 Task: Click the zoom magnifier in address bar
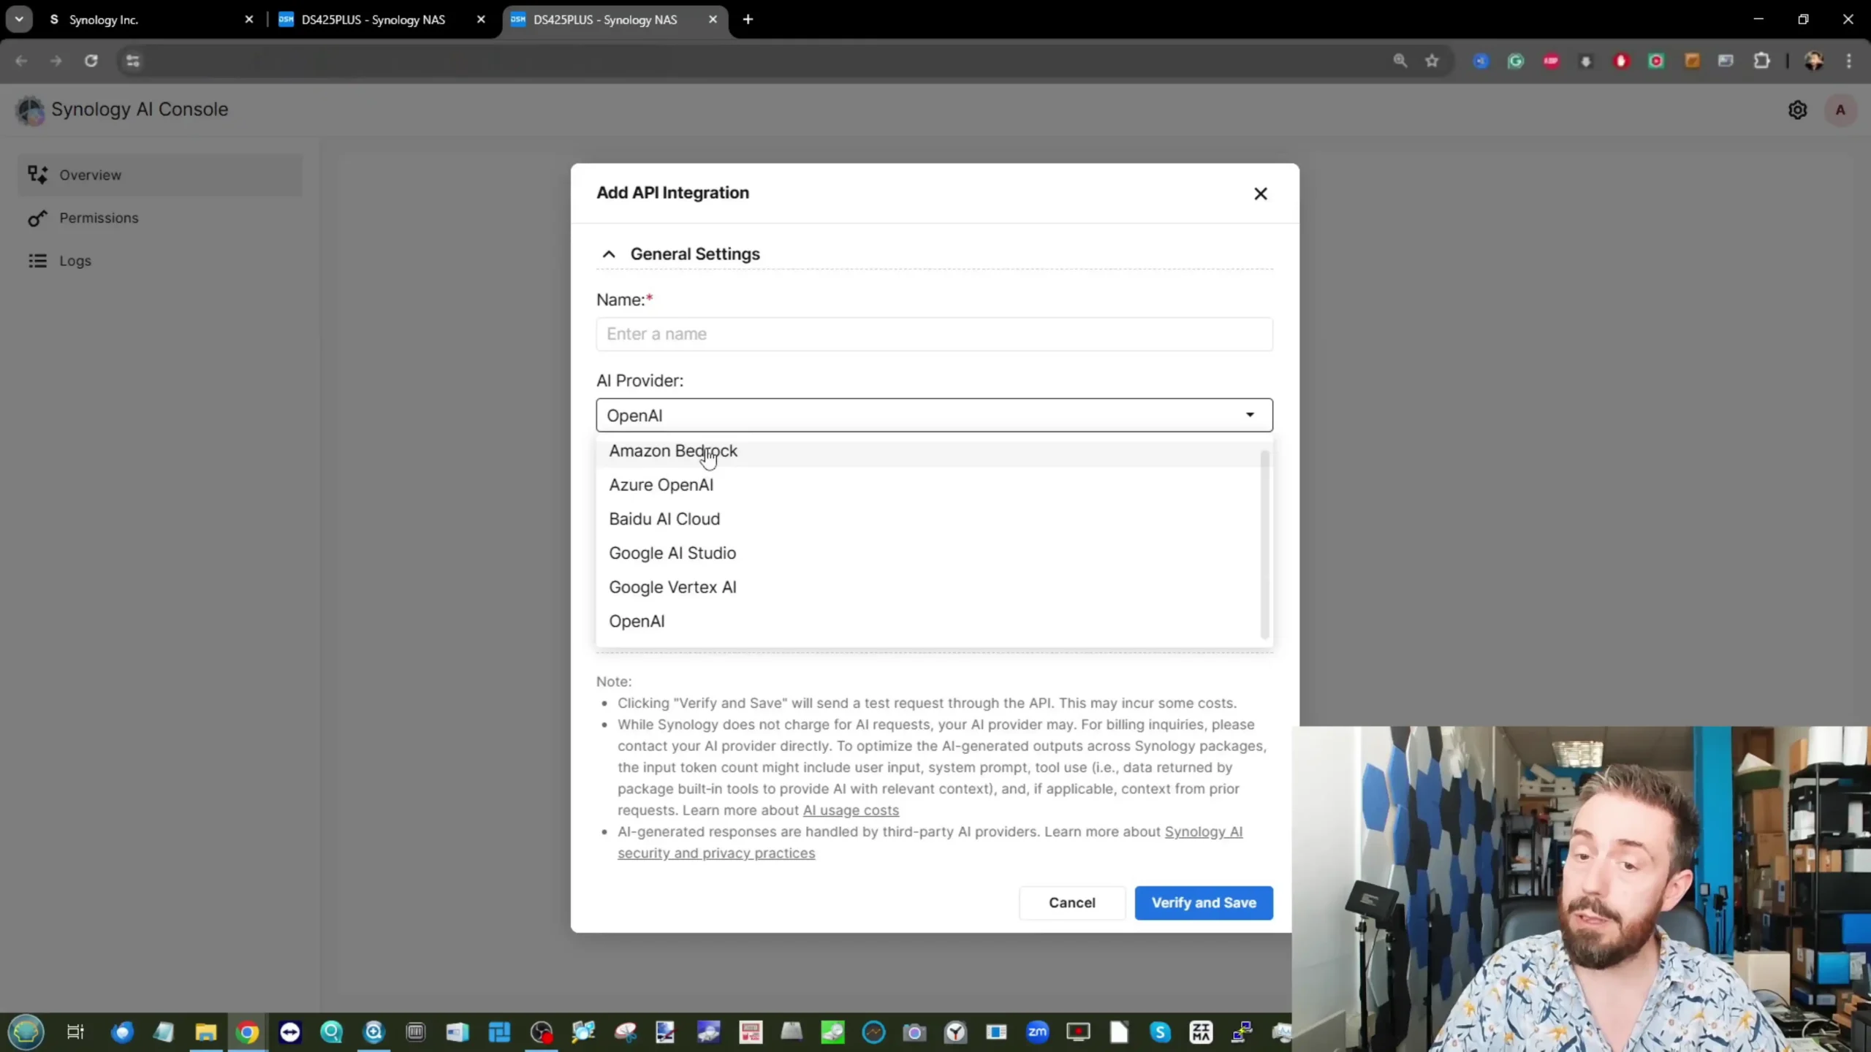click(1400, 61)
